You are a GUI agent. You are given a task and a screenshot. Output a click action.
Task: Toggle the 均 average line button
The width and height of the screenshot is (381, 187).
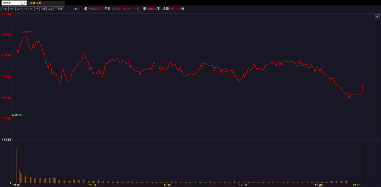[x=25, y=9]
